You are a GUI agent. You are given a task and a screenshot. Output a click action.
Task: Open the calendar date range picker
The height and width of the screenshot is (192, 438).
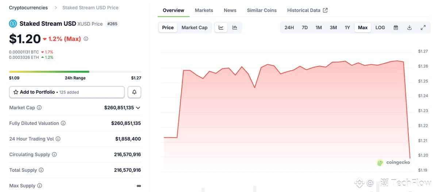(396, 28)
